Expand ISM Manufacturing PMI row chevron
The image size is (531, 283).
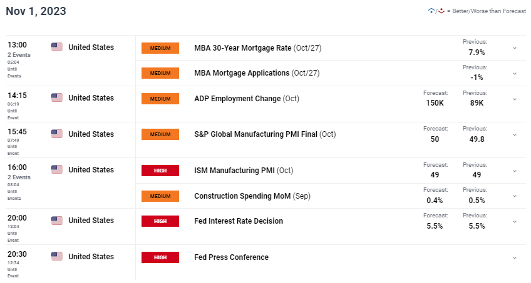(515, 171)
